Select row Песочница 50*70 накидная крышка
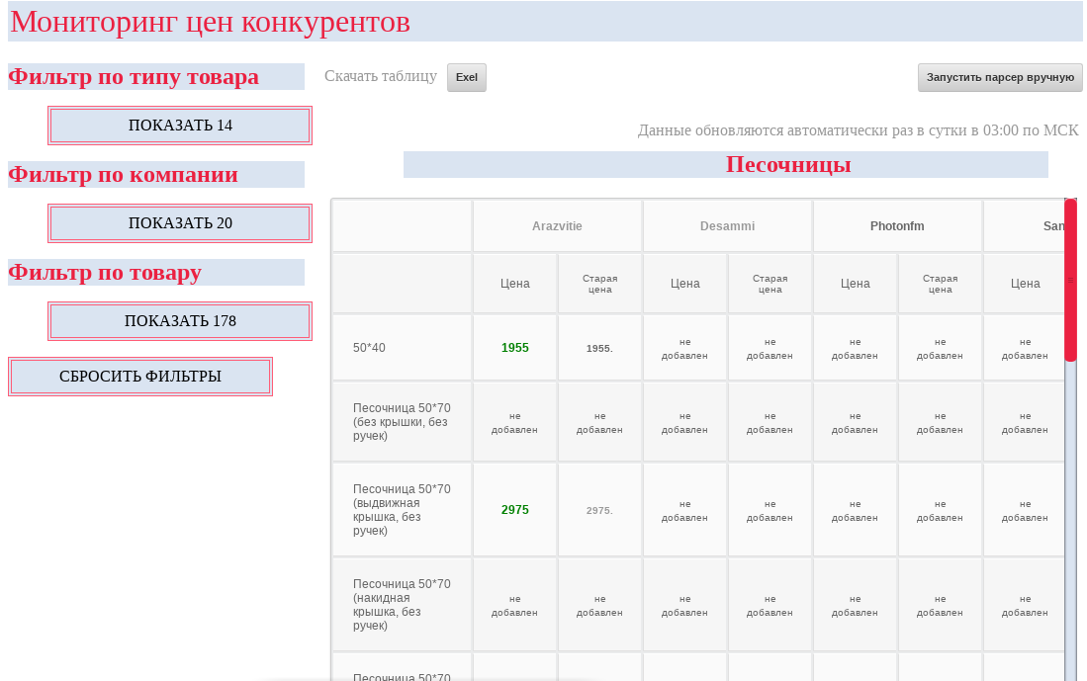The width and height of the screenshot is (1087, 681). 402,605
